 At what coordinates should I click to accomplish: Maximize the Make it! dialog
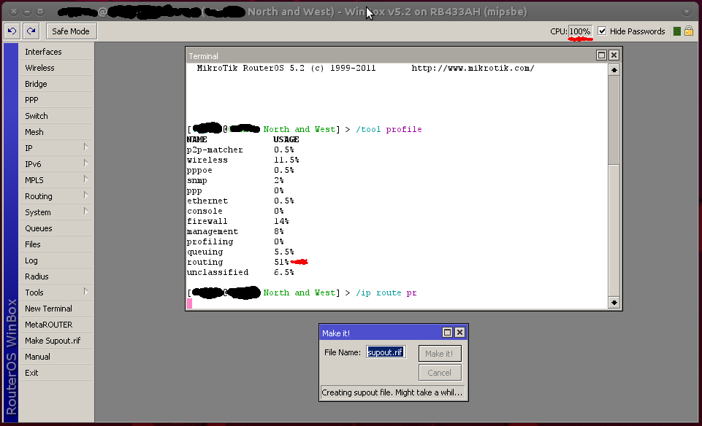[447, 333]
